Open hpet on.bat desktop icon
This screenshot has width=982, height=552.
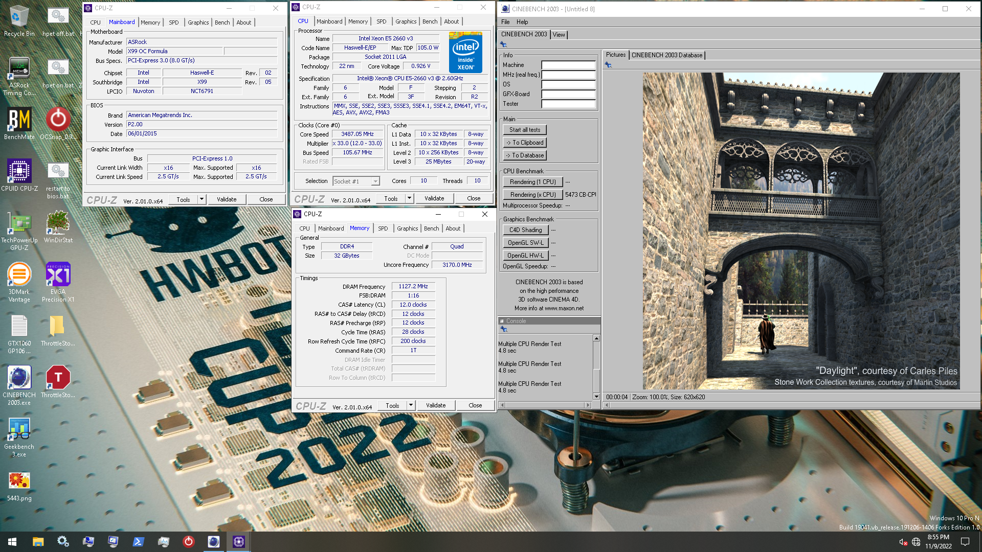[58, 73]
